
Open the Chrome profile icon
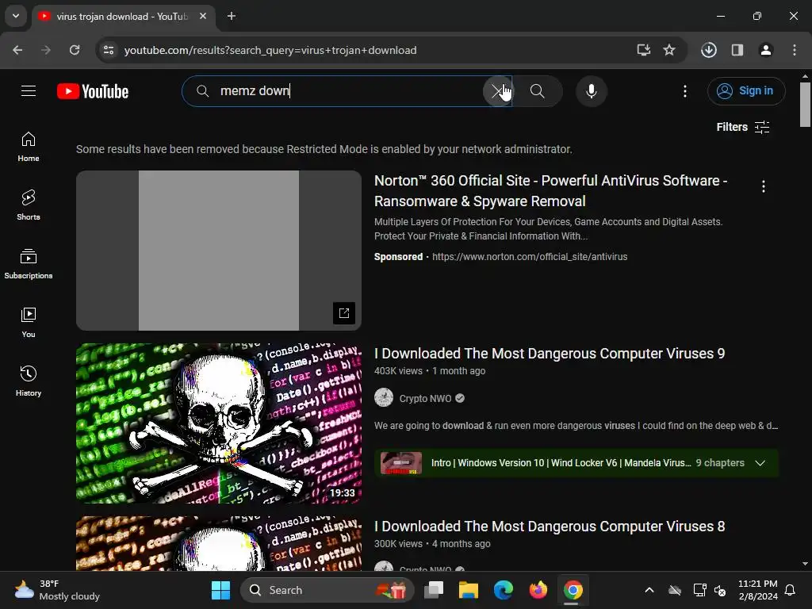pos(766,50)
